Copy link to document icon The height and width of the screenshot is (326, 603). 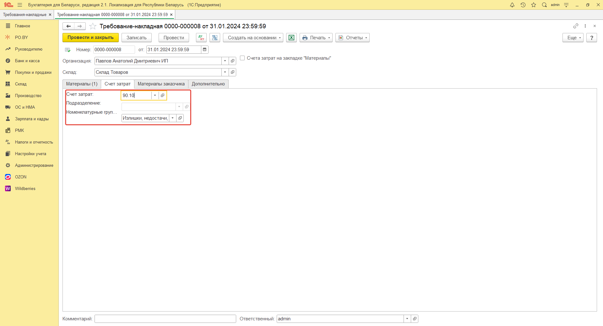click(x=576, y=26)
